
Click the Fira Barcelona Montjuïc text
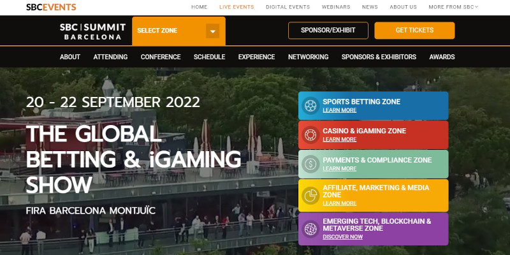(x=91, y=210)
